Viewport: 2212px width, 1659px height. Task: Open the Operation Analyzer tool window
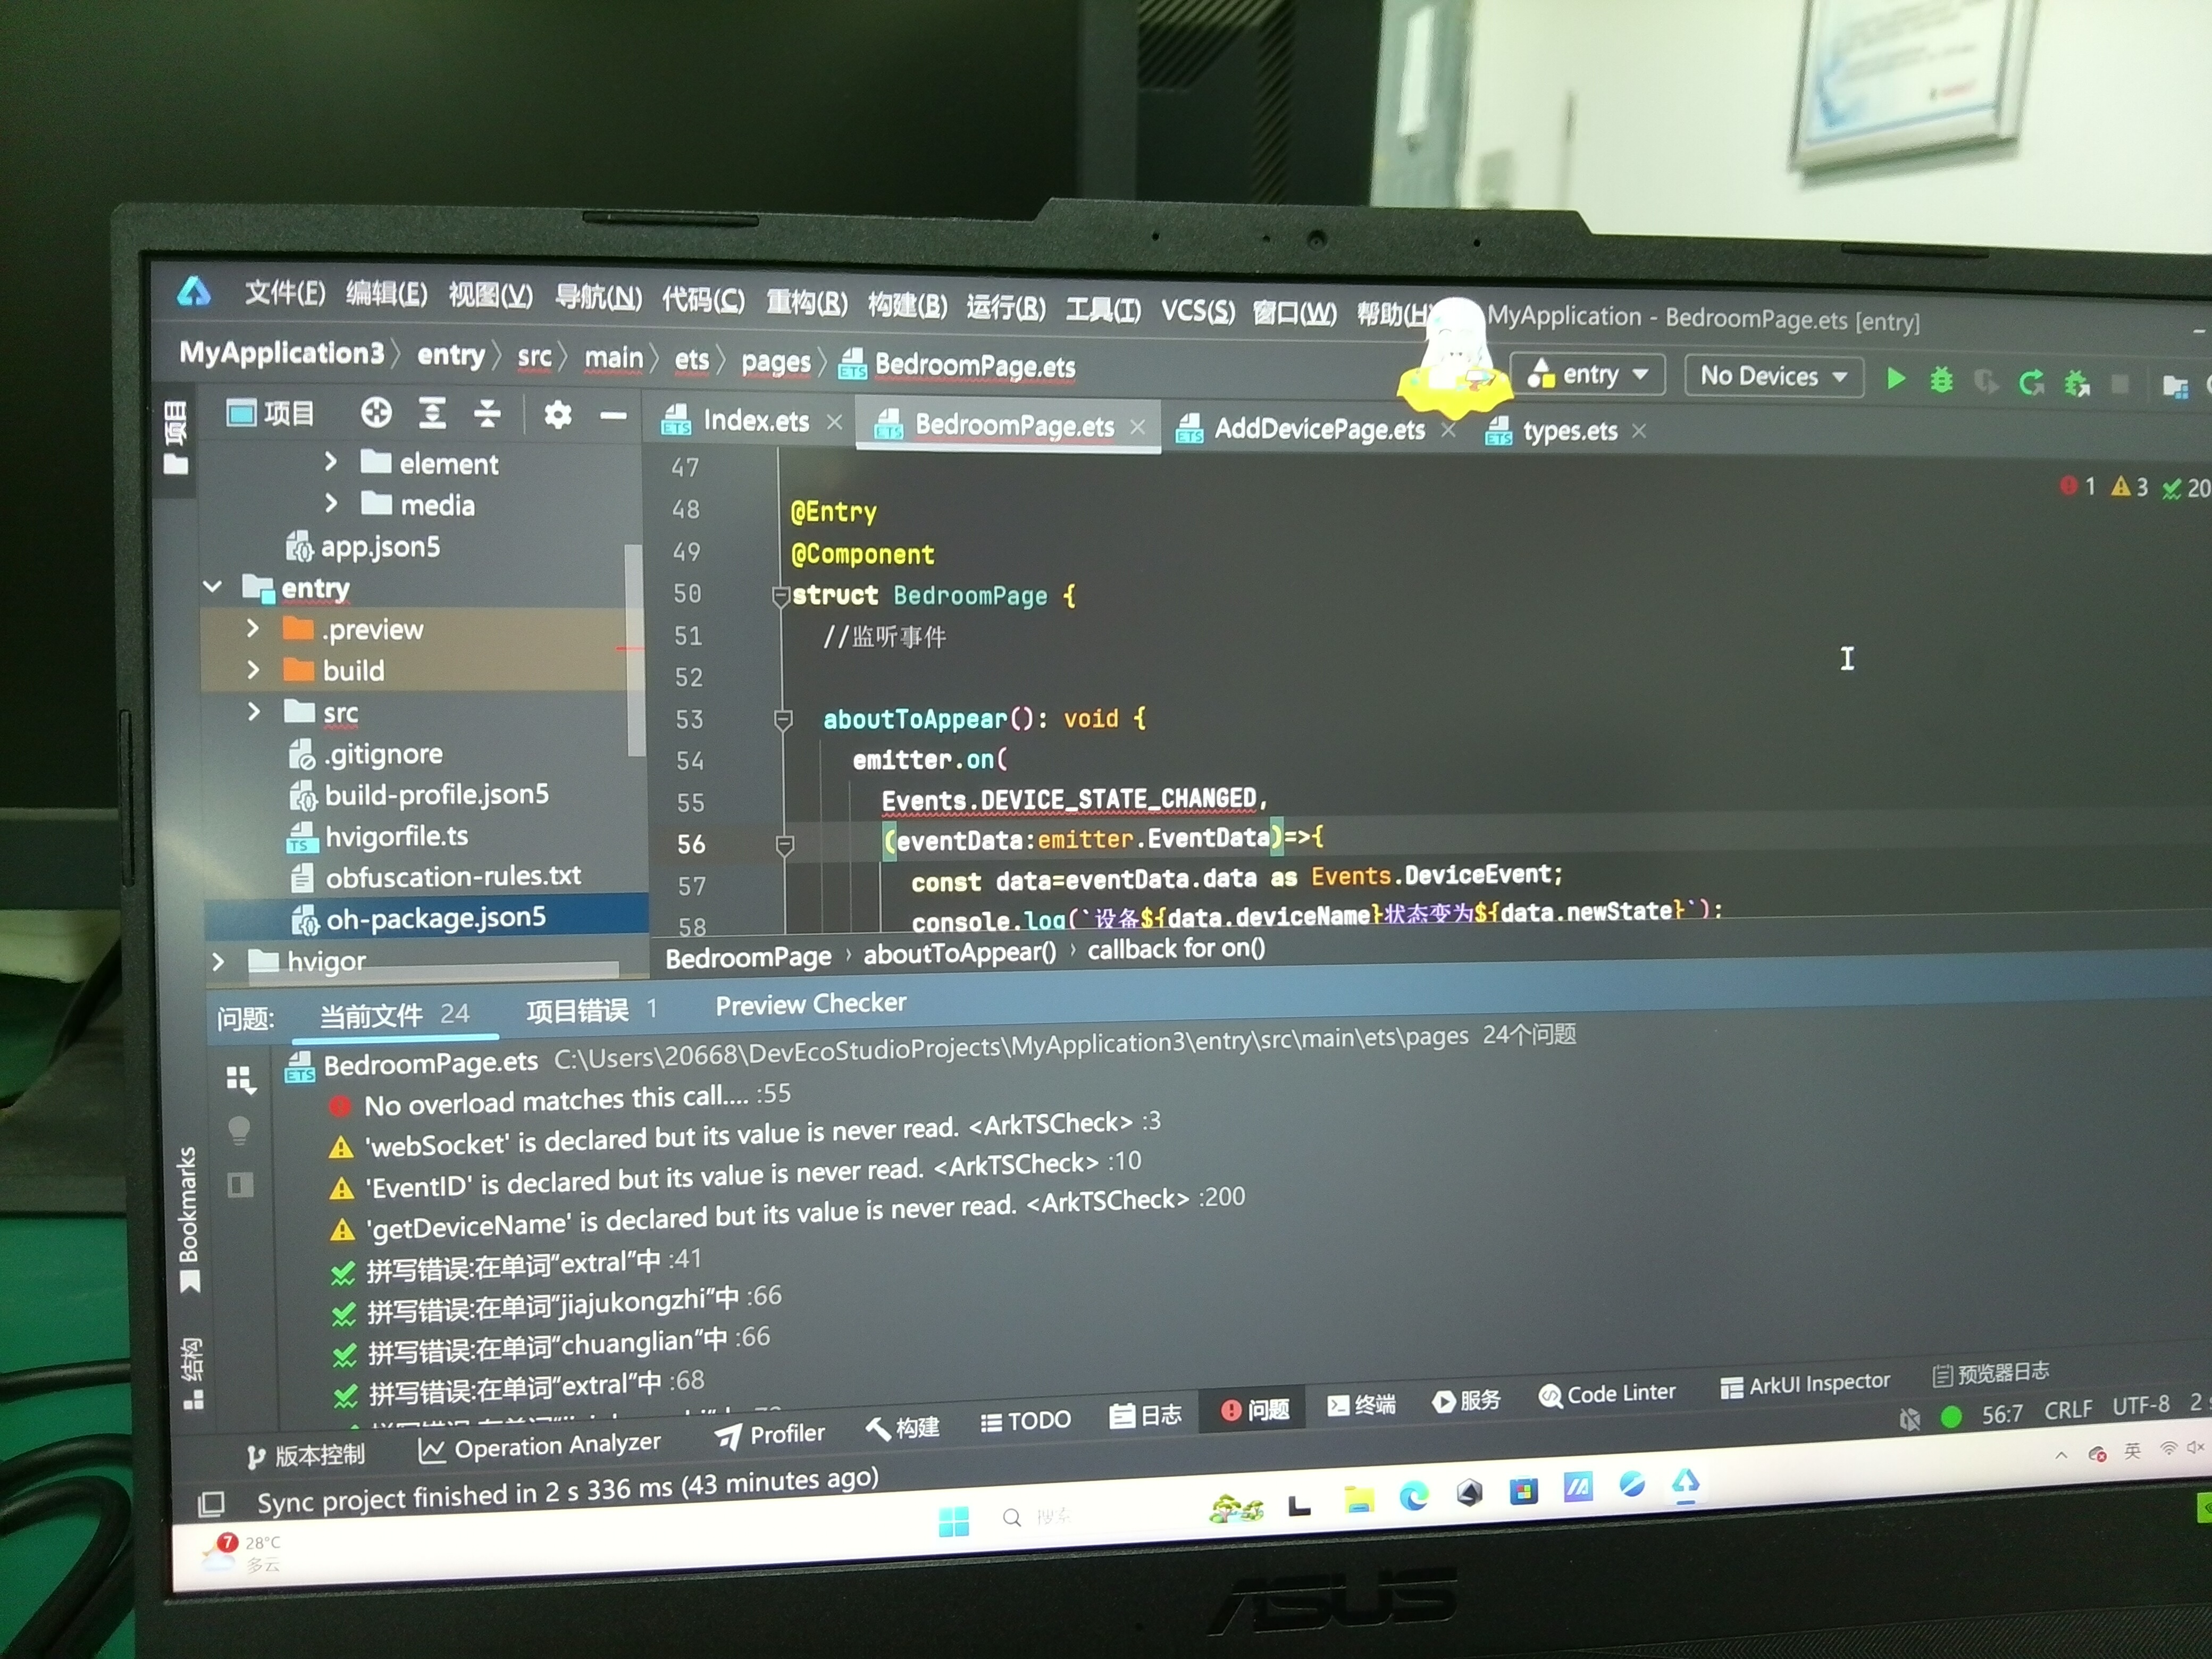coord(540,1446)
